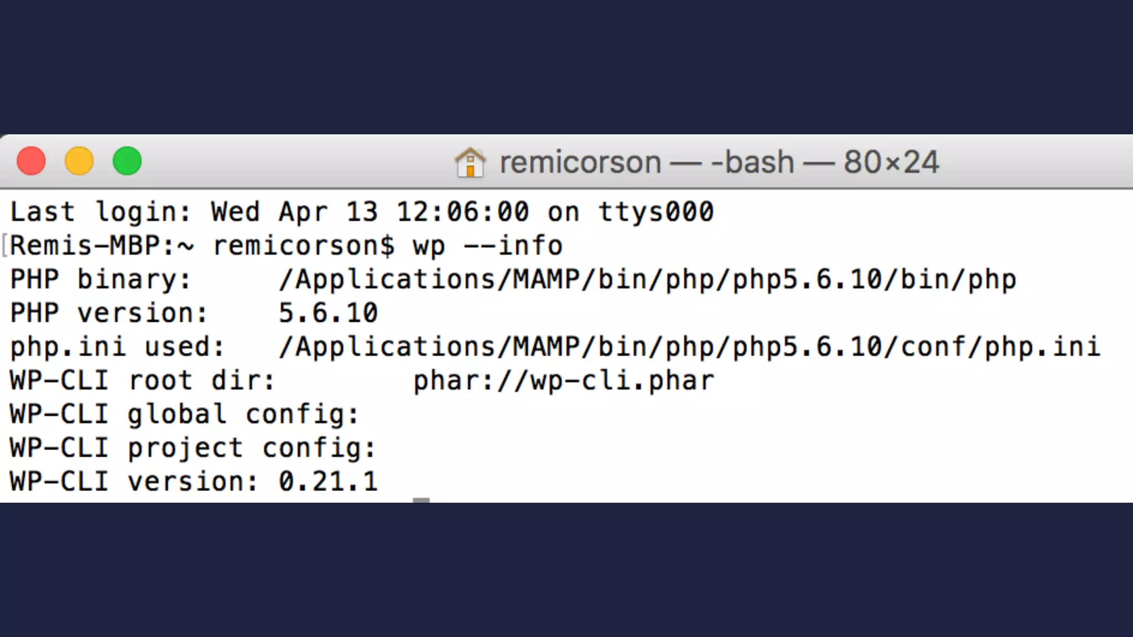Click the 'Remis-MBP:~' prompt hostname
This screenshot has height=637, width=1133.
point(102,246)
